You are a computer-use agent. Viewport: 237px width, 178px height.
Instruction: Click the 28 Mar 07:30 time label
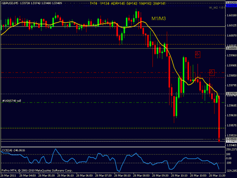click(x=104, y=176)
